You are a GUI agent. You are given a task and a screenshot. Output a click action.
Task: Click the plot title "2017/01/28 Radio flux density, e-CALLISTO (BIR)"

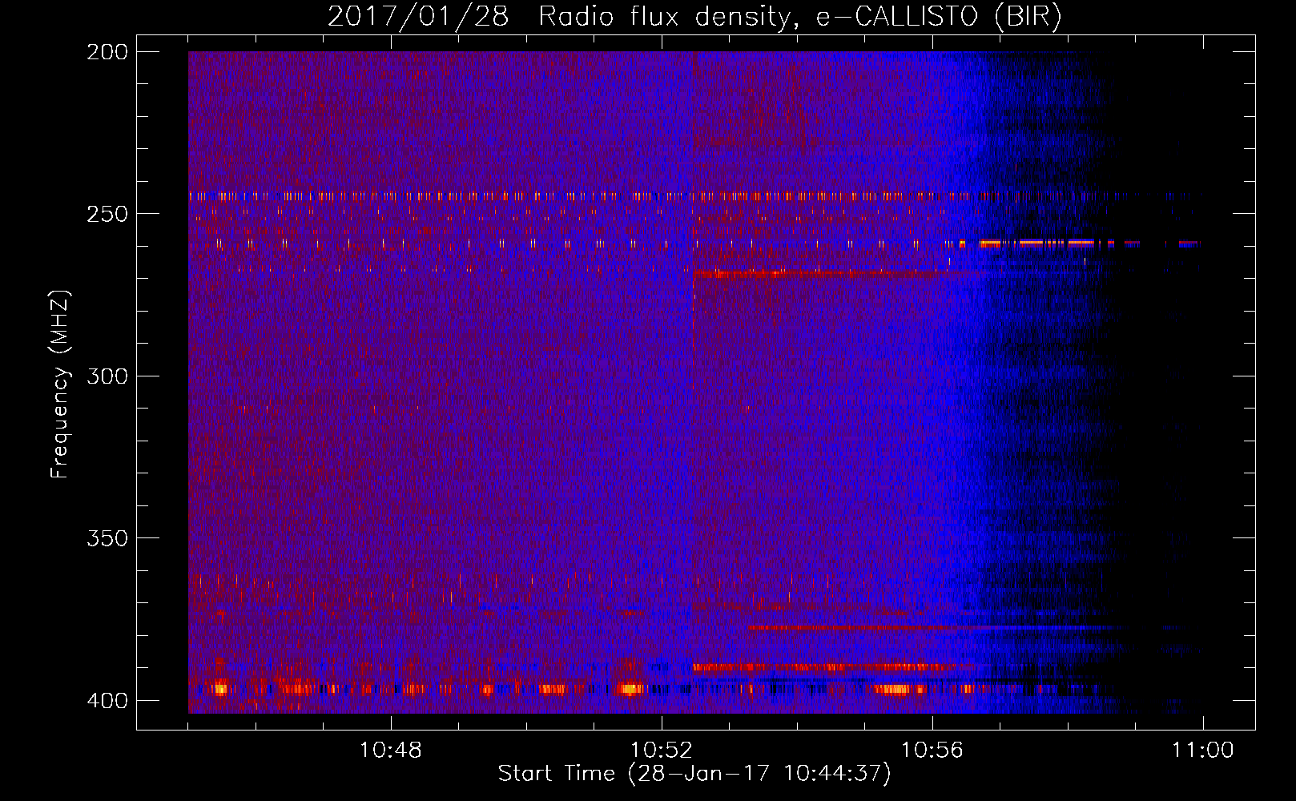click(x=694, y=17)
